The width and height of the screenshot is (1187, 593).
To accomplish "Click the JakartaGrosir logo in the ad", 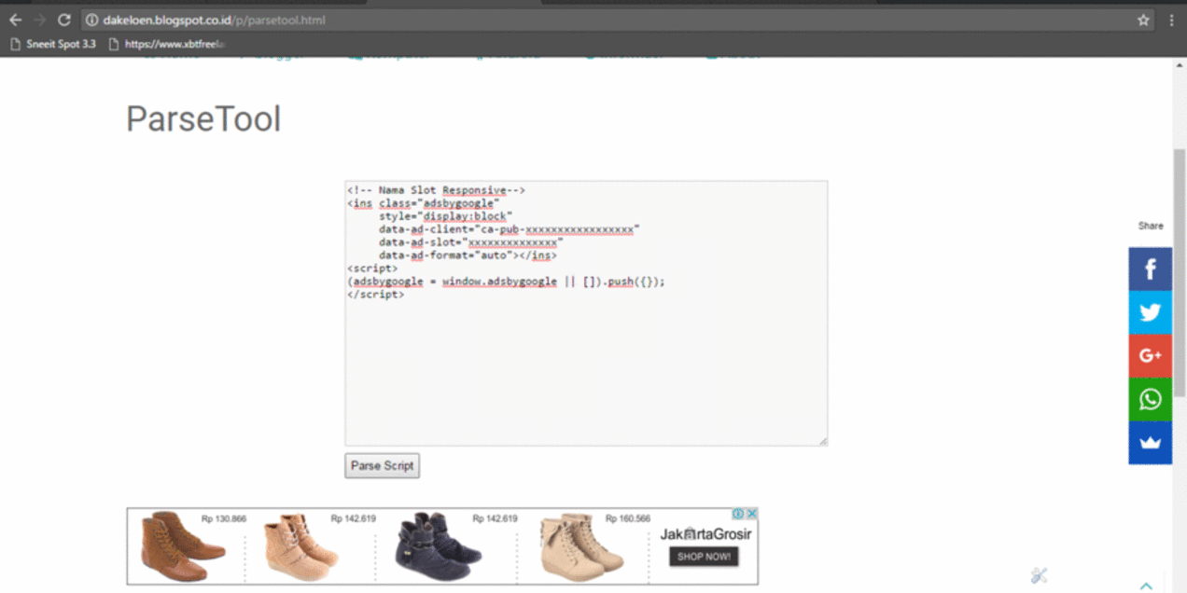I will pos(705,534).
